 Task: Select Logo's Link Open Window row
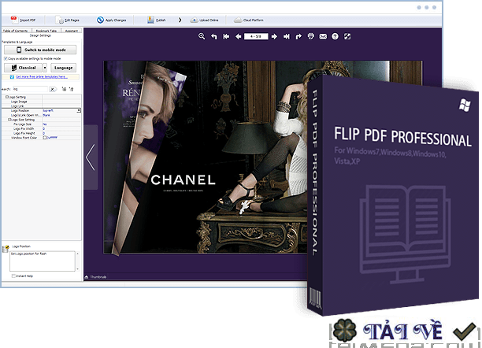[42, 115]
